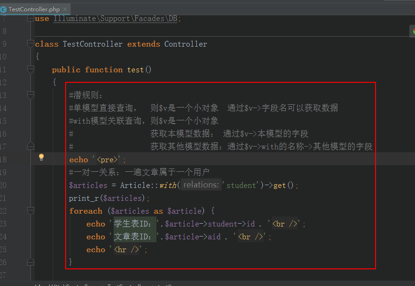Viewport: 415px width, 286px height.
Task: Collapse the use imports fold marker
Action: coord(31,19)
